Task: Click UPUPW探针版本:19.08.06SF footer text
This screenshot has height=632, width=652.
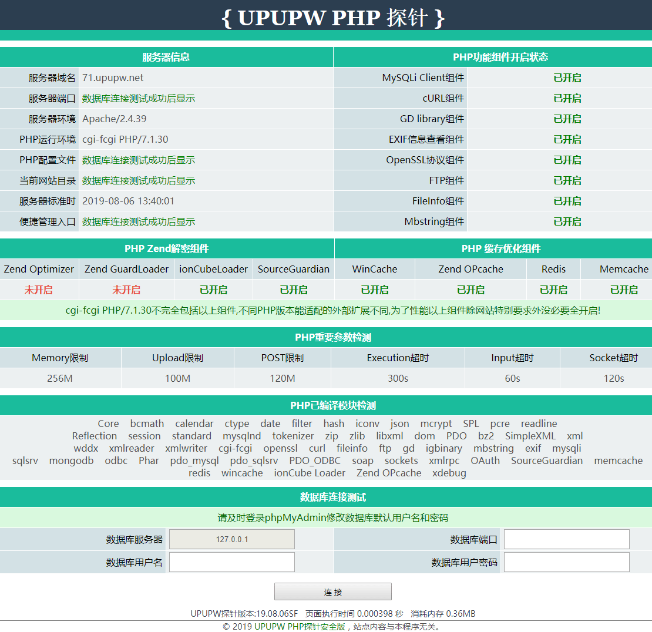Action: pyautogui.click(x=244, y=614)
